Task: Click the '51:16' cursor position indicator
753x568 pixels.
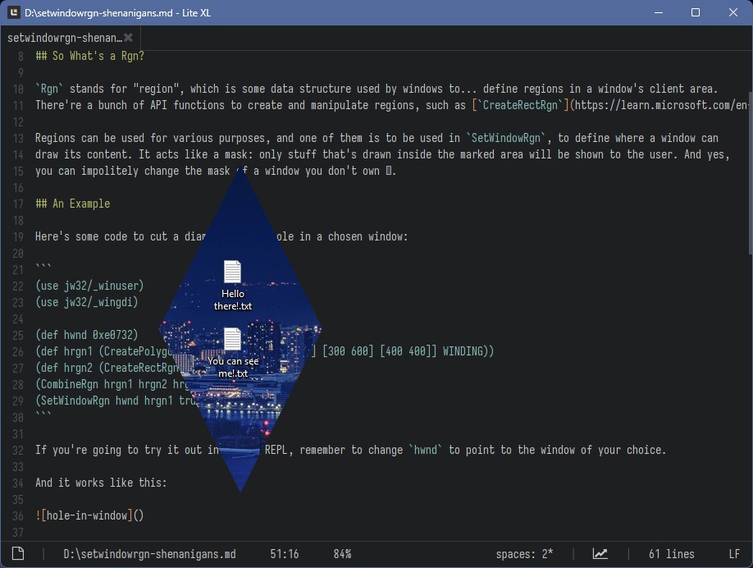Action: [285, 554]
